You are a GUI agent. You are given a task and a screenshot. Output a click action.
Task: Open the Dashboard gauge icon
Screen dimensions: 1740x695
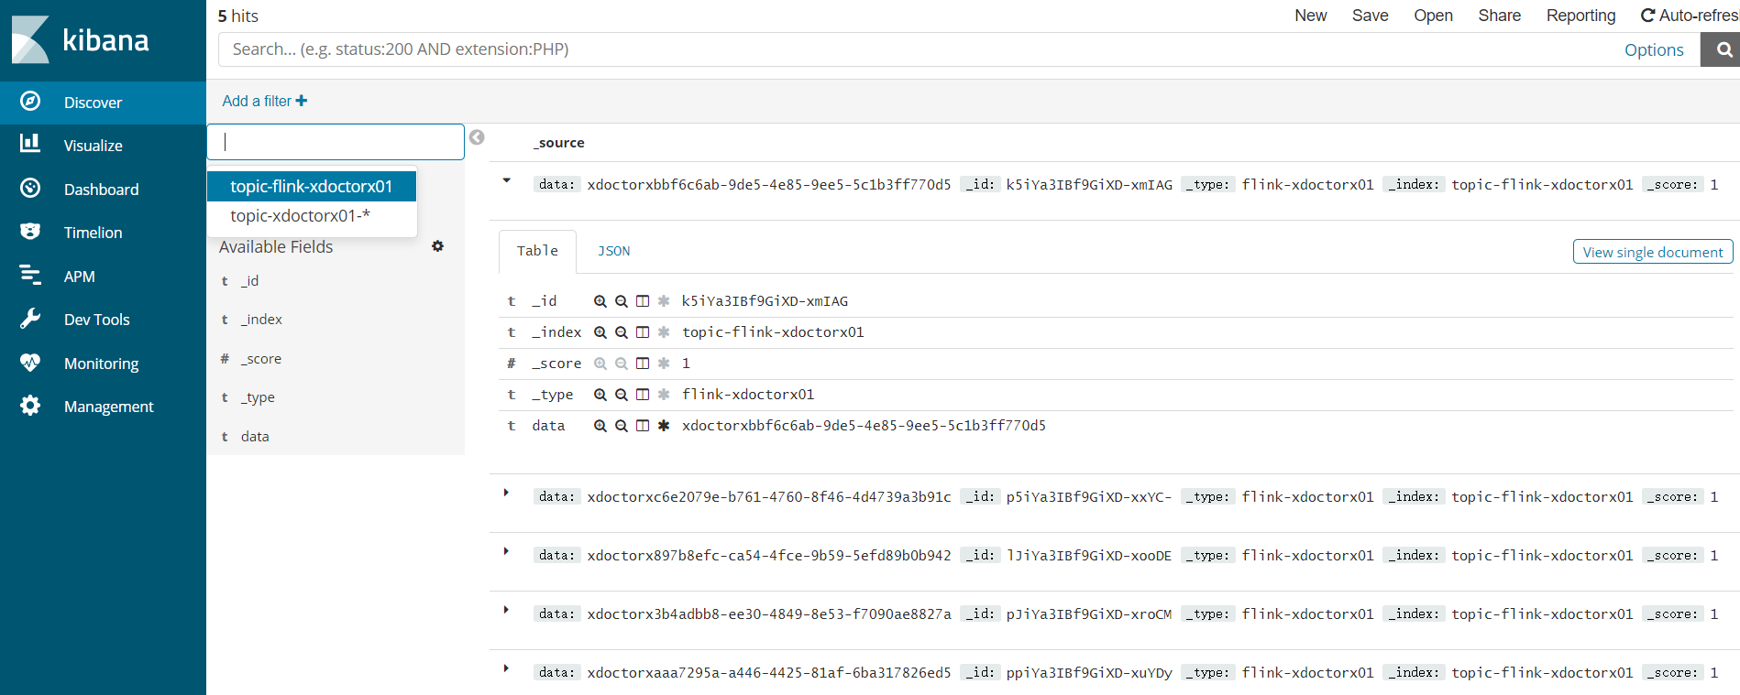tap(30, 189)
